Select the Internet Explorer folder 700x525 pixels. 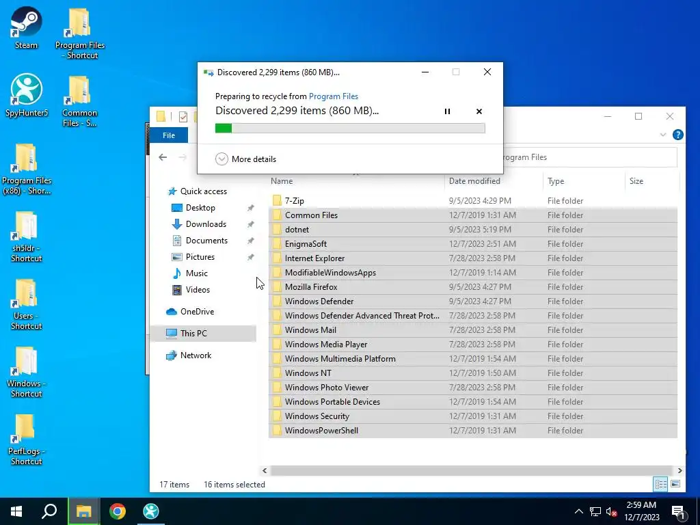473,258
